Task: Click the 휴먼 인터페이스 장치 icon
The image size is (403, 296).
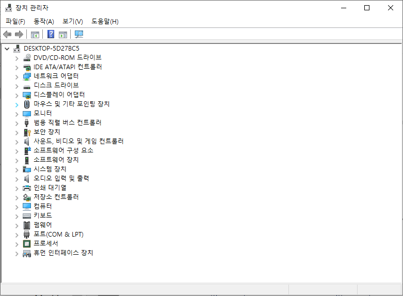Action: coord(27,253)
